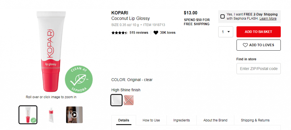Screen dimensions: 291x130
Task: Click the Clean at Sephora green badge
Action: click(79, 79)
